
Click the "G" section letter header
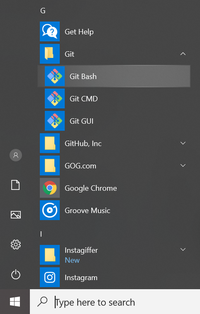[43, 11]
